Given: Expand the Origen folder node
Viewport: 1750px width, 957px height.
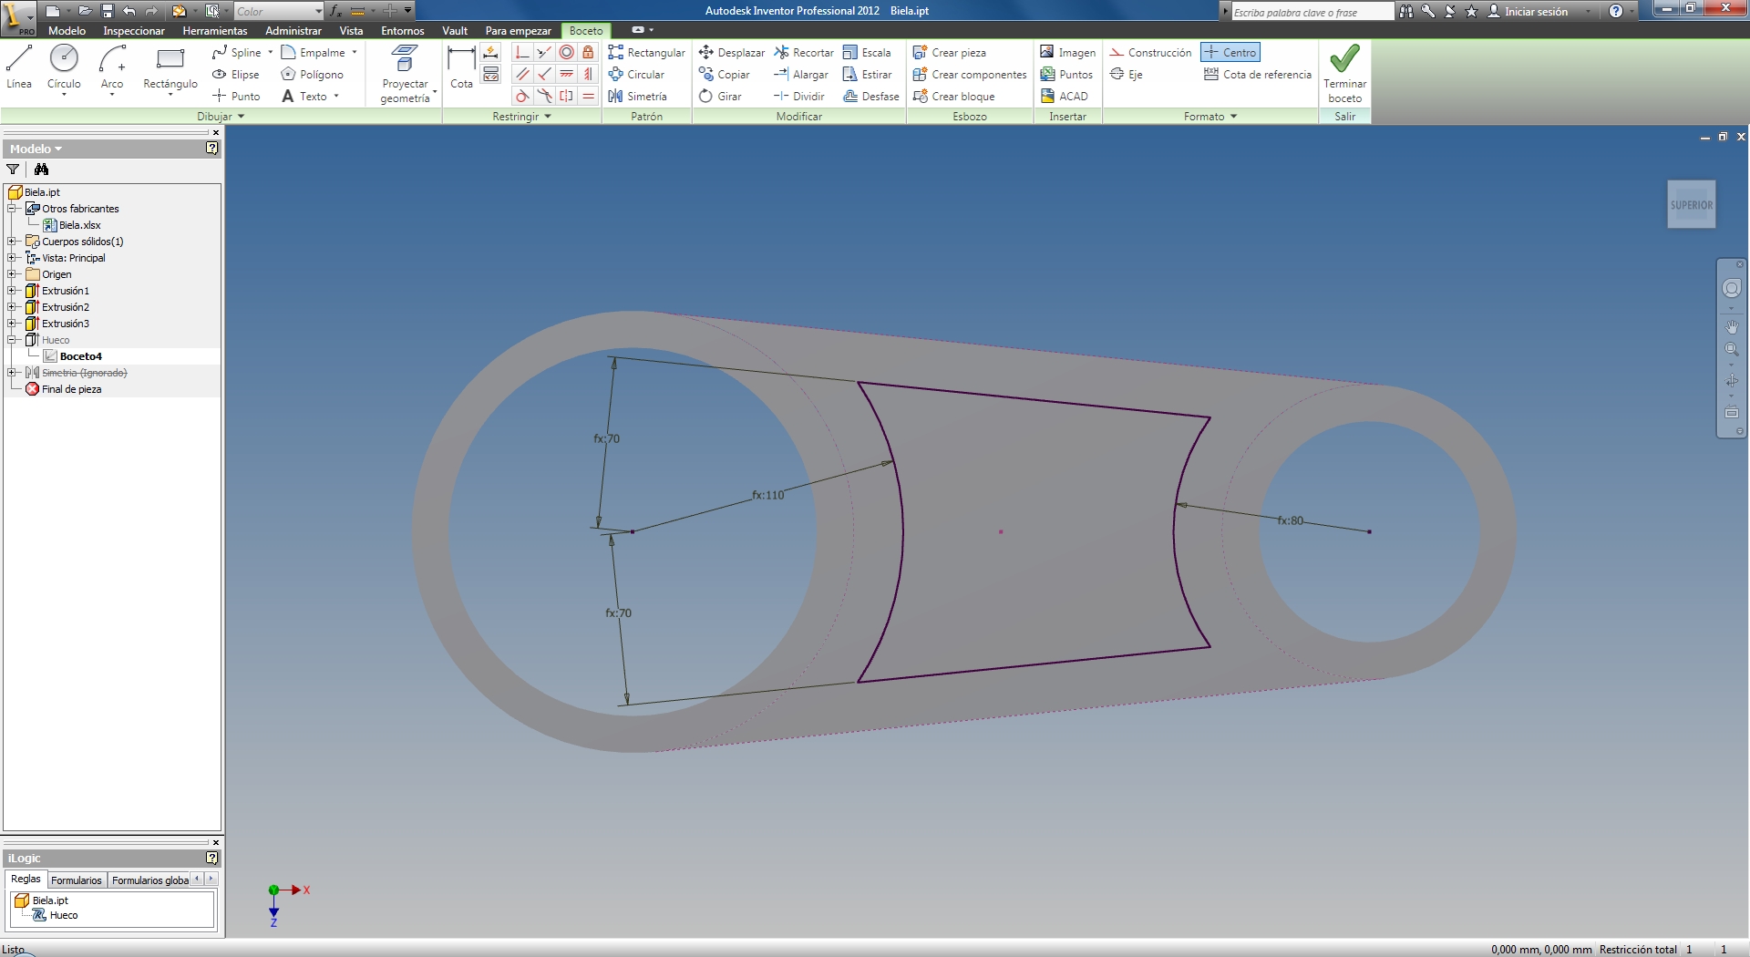Looking at the screenshot, I should click(x=12, y=274).
